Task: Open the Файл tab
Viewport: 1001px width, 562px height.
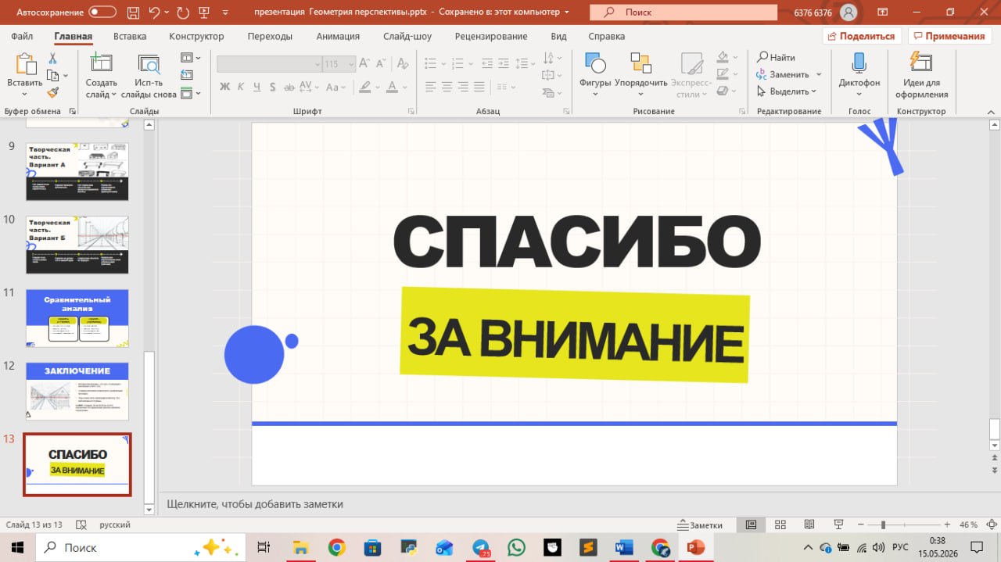Action: pyautogui.click(x=22, y=36)
